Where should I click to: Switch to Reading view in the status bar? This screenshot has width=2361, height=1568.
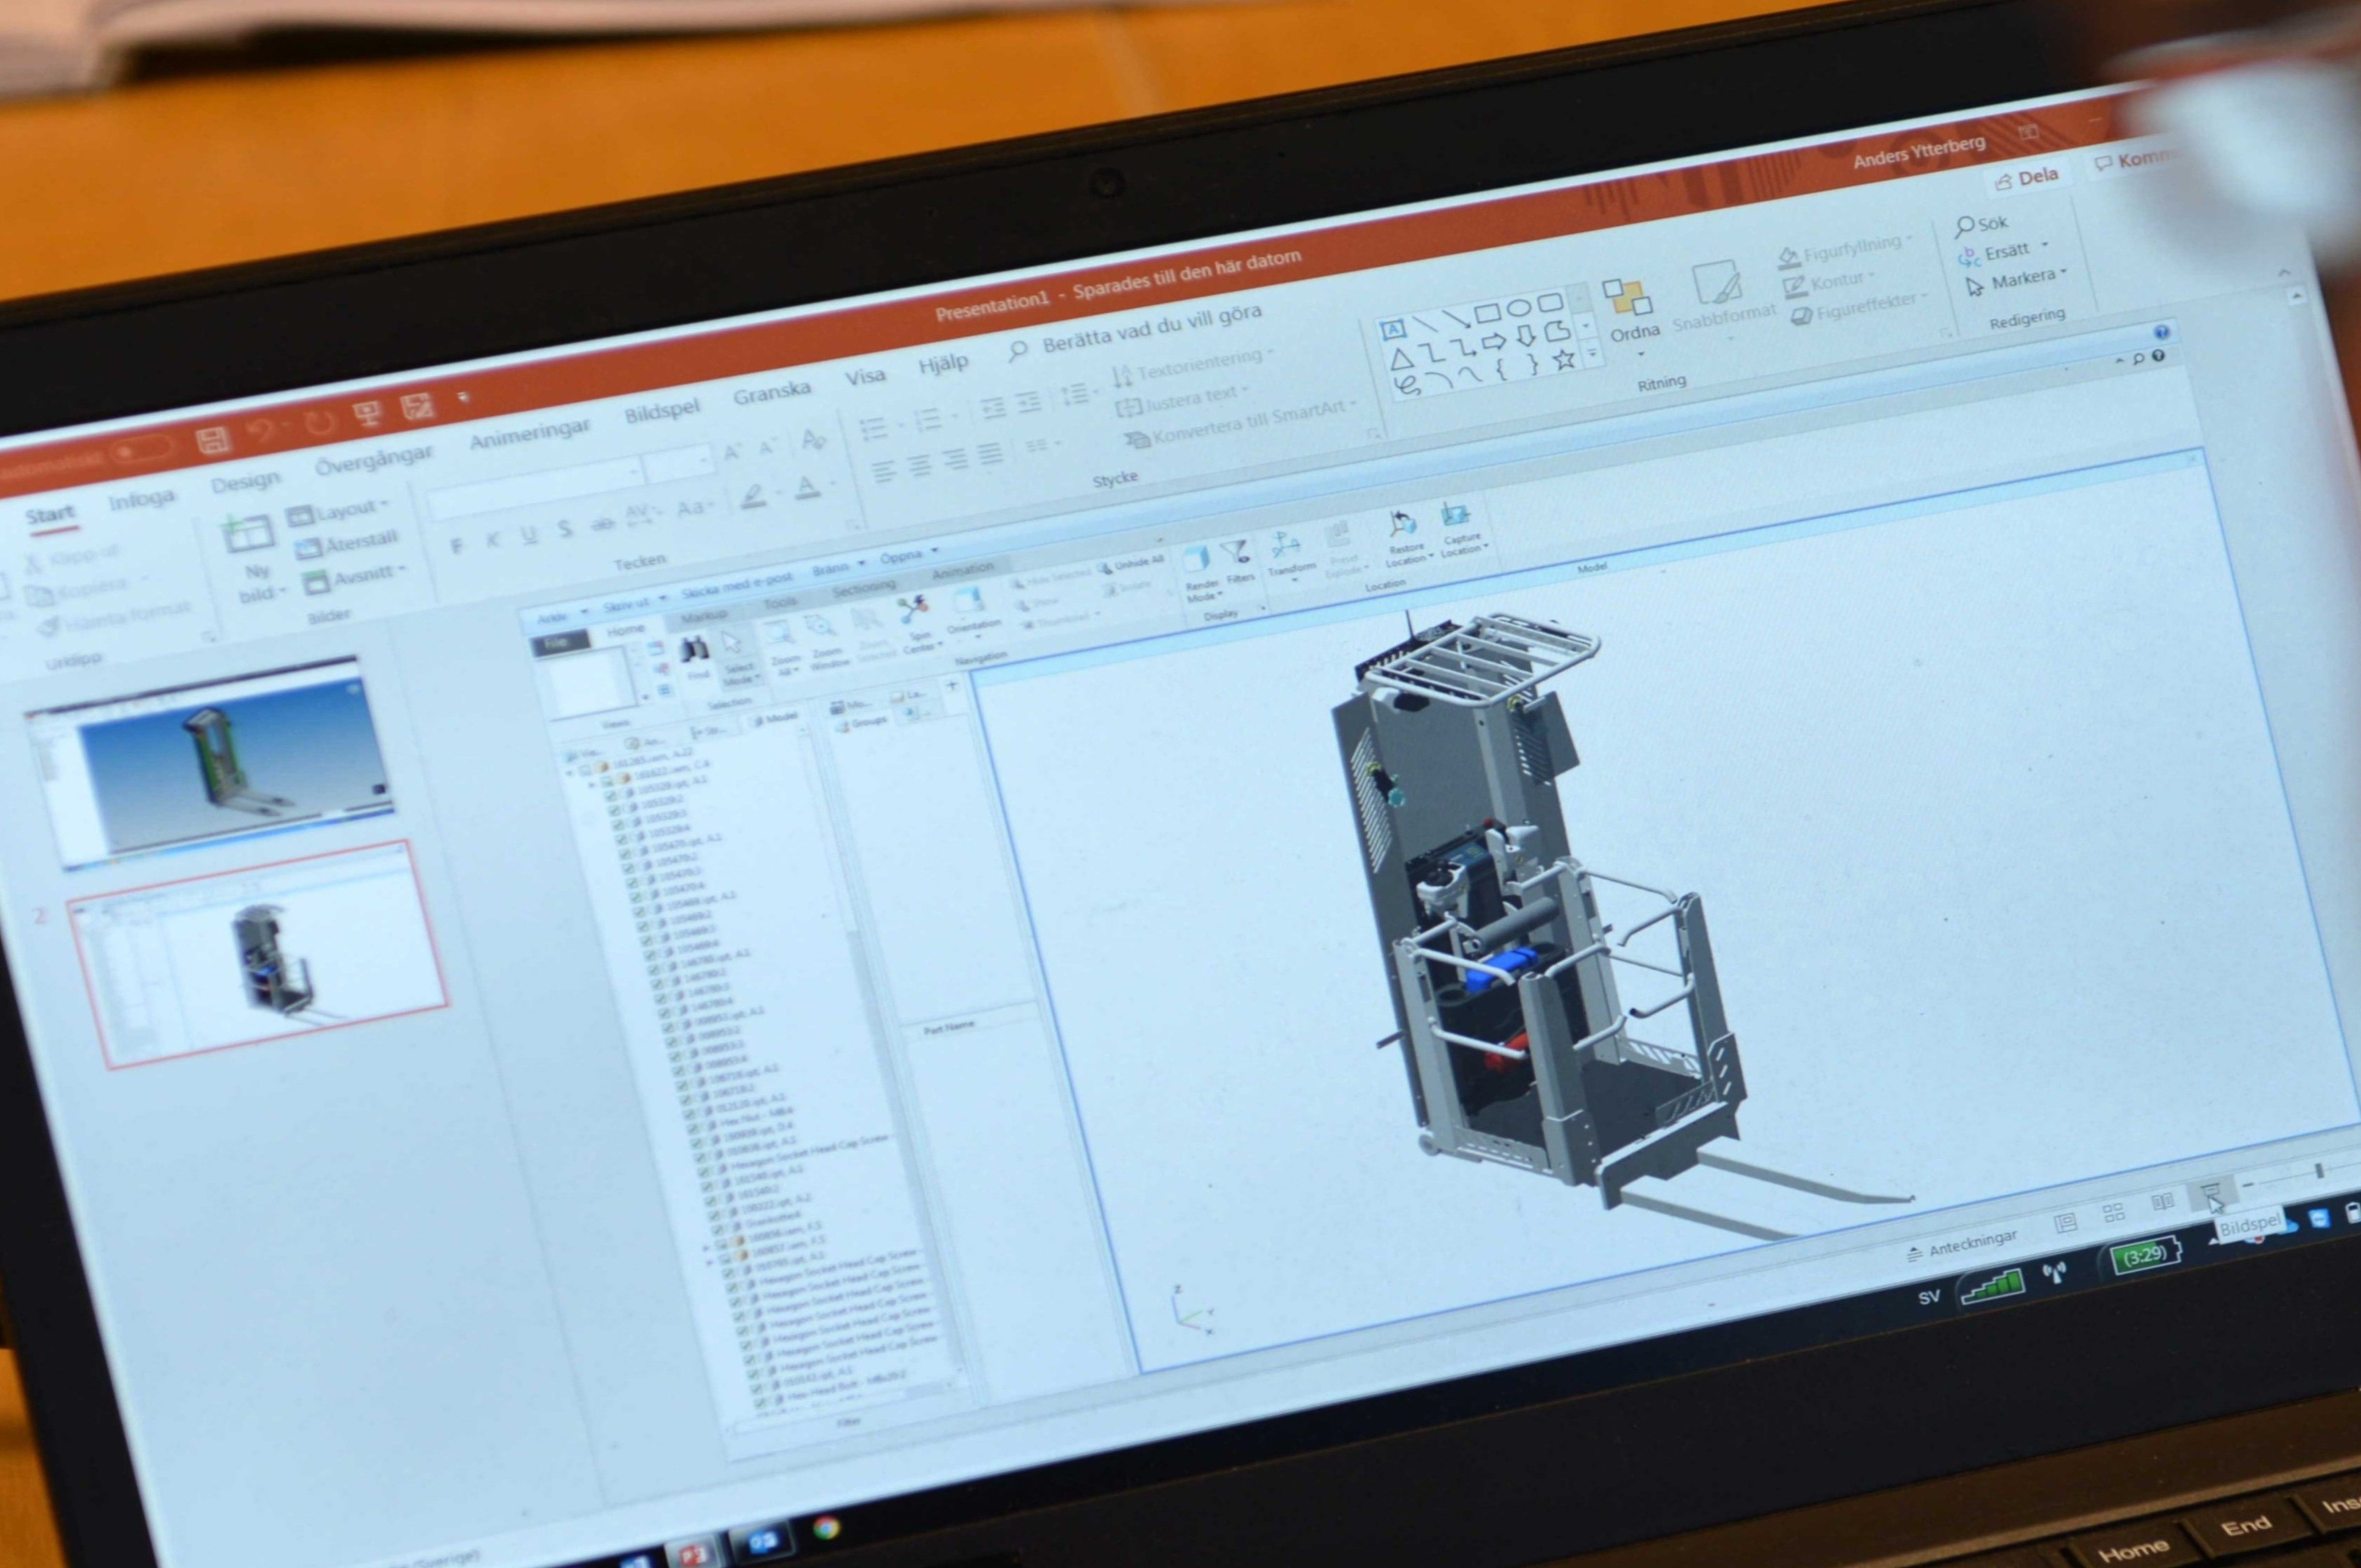pyautogui.click(x=2163, y=1201)
